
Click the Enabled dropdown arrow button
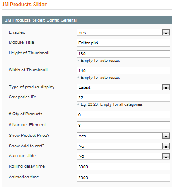[x=166, y=33]
